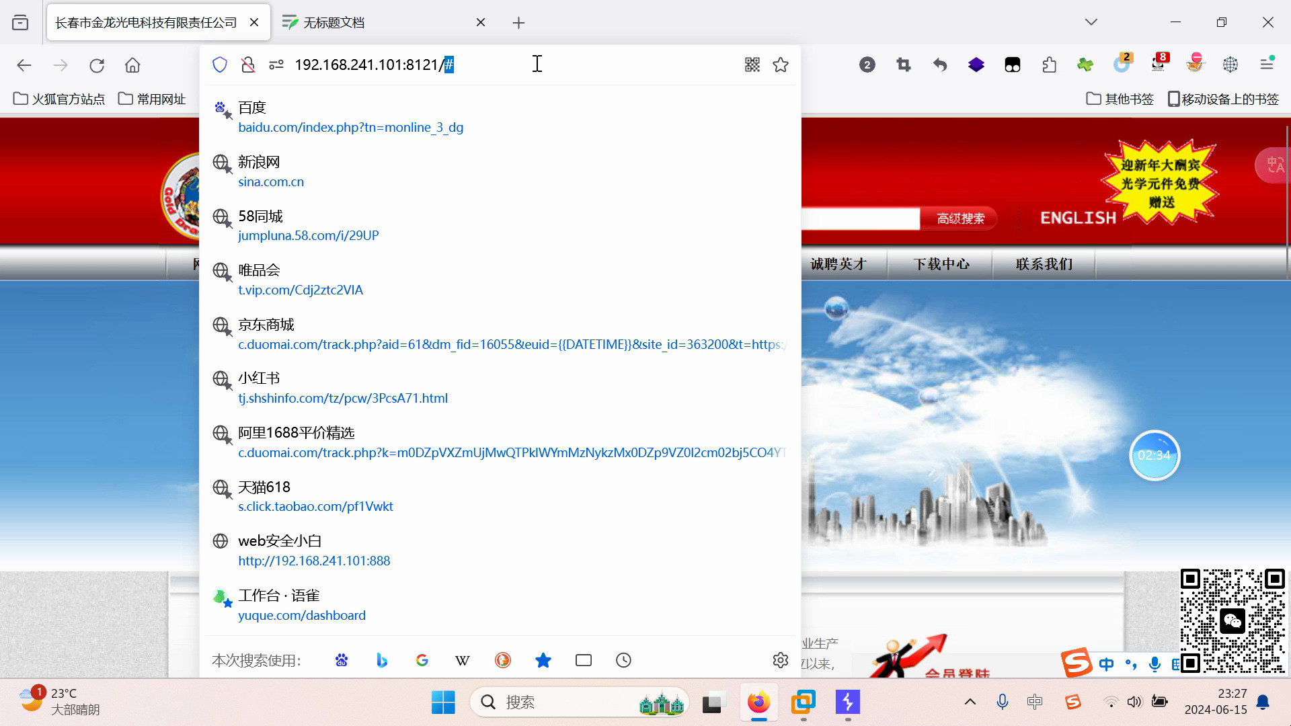Screen dimensions: 1291x726
Task: Click the translate floating button on page
Action: (1274, 165)
